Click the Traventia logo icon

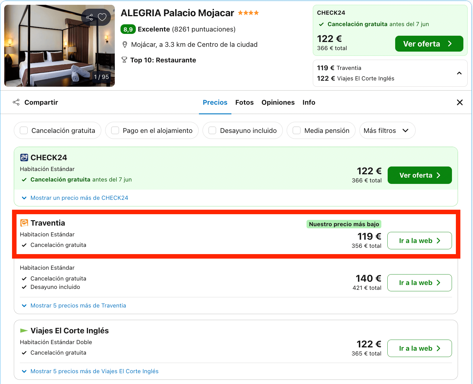click(x=24, y=223)
